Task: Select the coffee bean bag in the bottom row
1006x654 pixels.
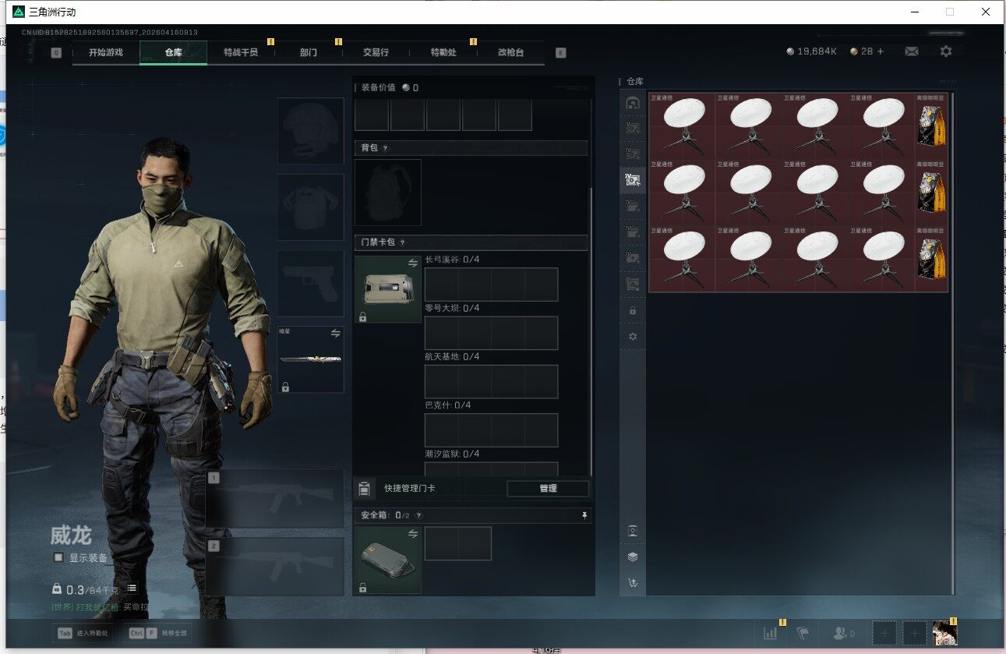Action: pyautogui.click(x=932, y=259)
